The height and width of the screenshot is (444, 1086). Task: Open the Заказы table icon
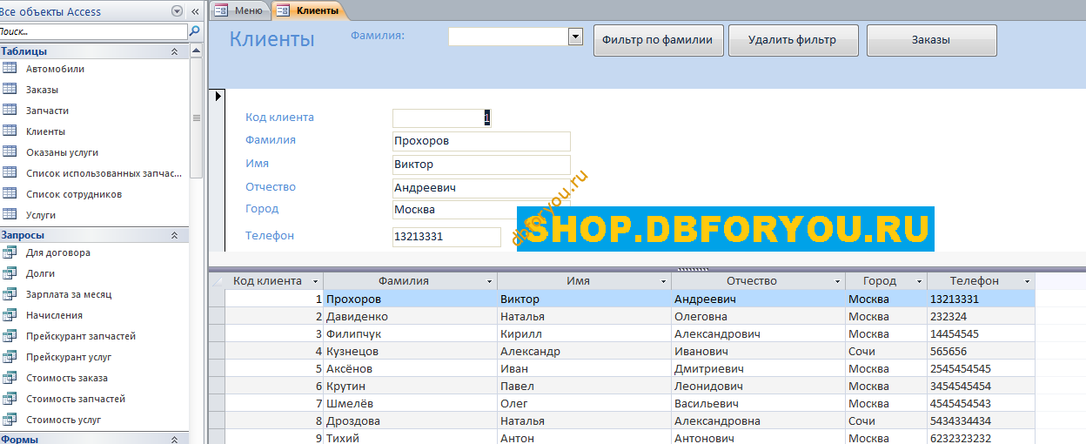point(10,90)
